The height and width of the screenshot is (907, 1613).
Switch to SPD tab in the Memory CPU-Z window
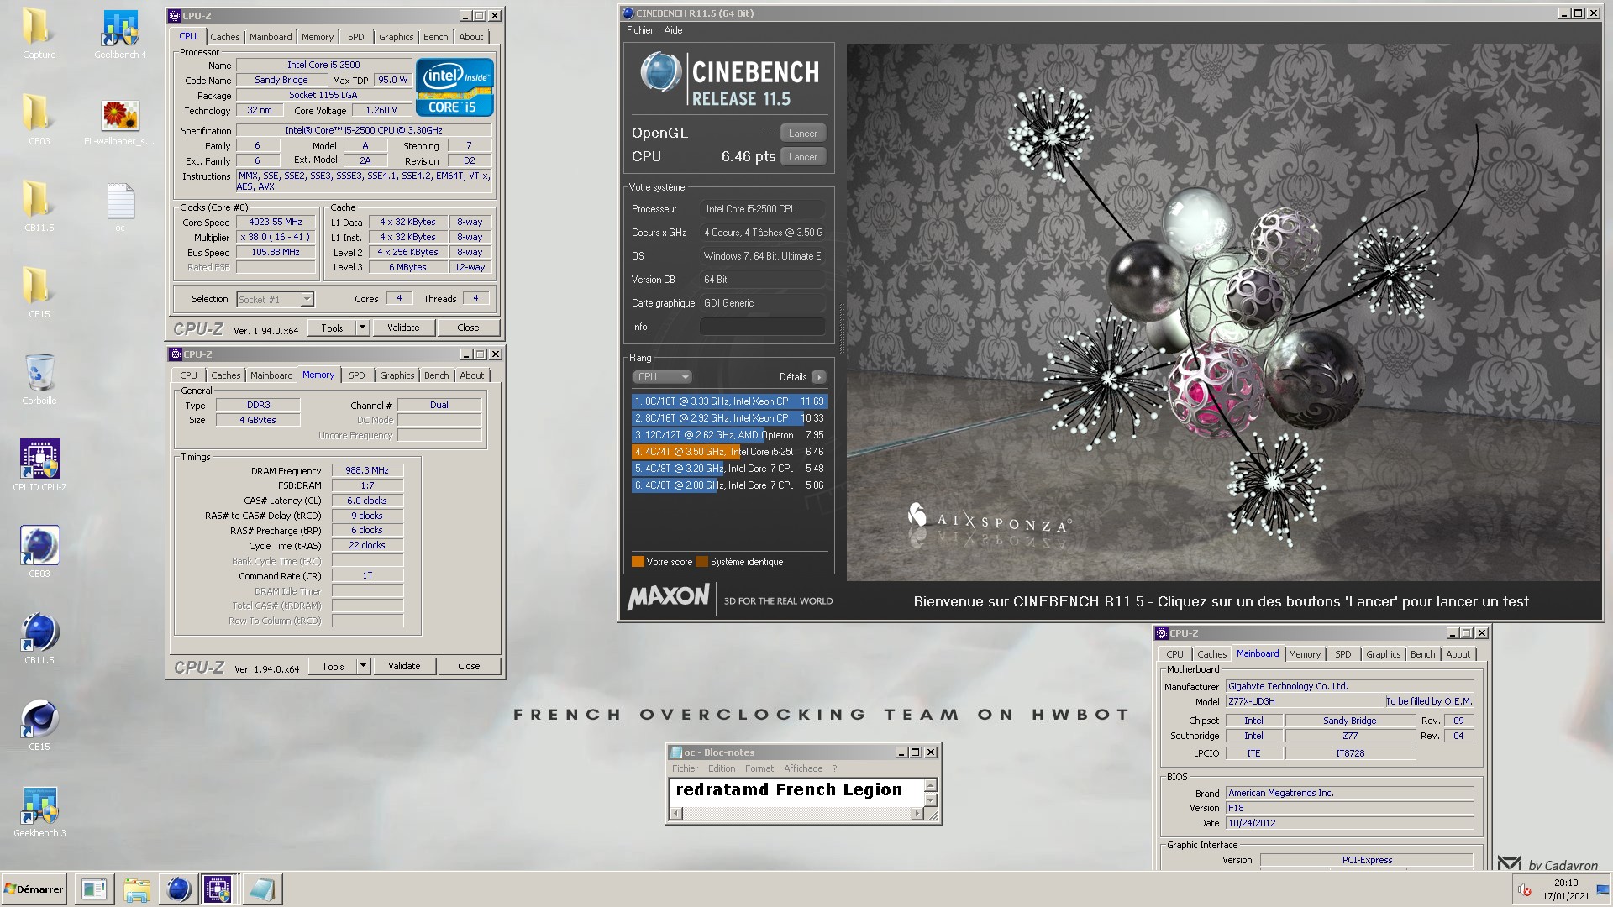[x=357, y=375]
